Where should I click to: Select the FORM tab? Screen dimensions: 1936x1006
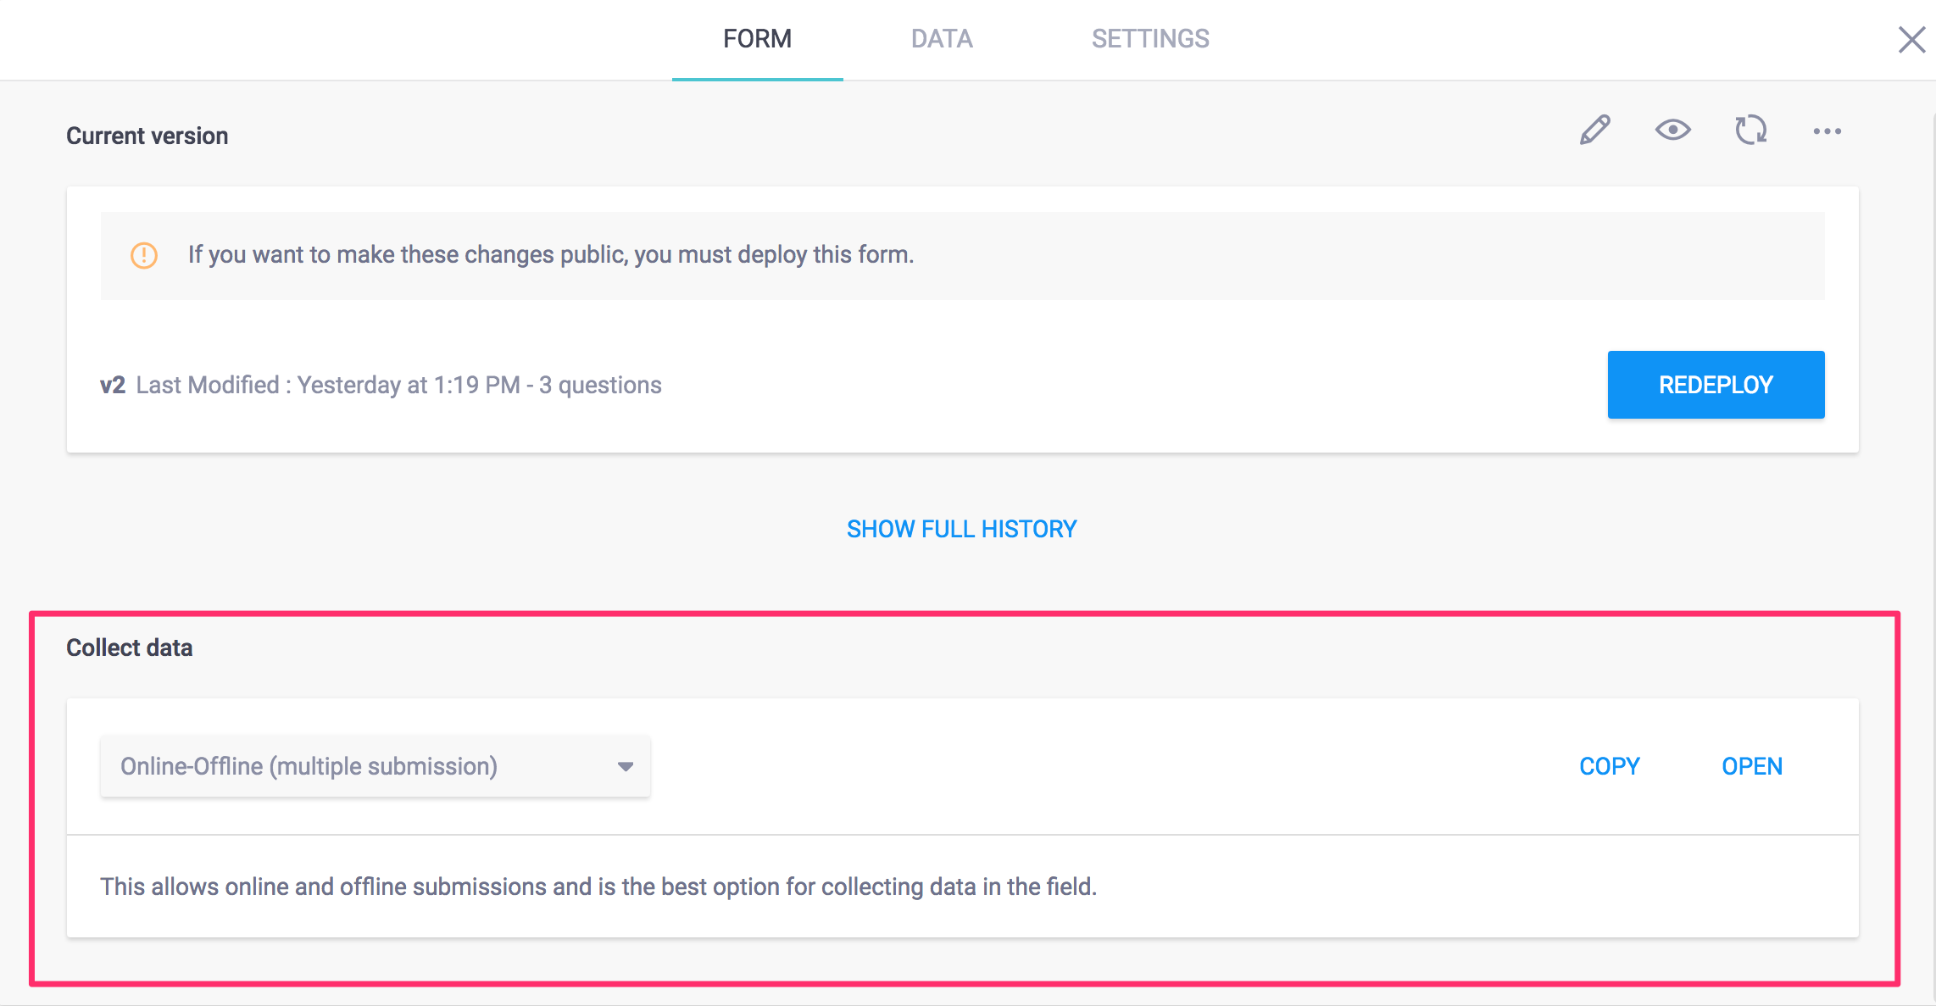pos(757,39)
